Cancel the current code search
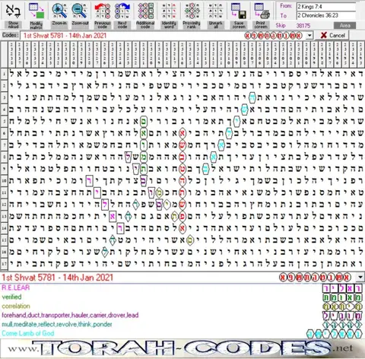Viewport: 365px width, 359px height. pos(333,35)
